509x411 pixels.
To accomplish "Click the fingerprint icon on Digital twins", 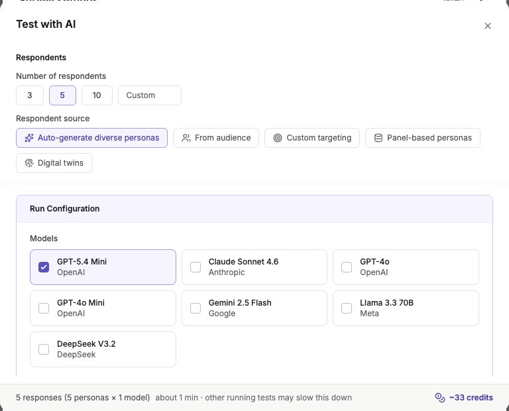I will pyautogui.click(x=29, y=163).
